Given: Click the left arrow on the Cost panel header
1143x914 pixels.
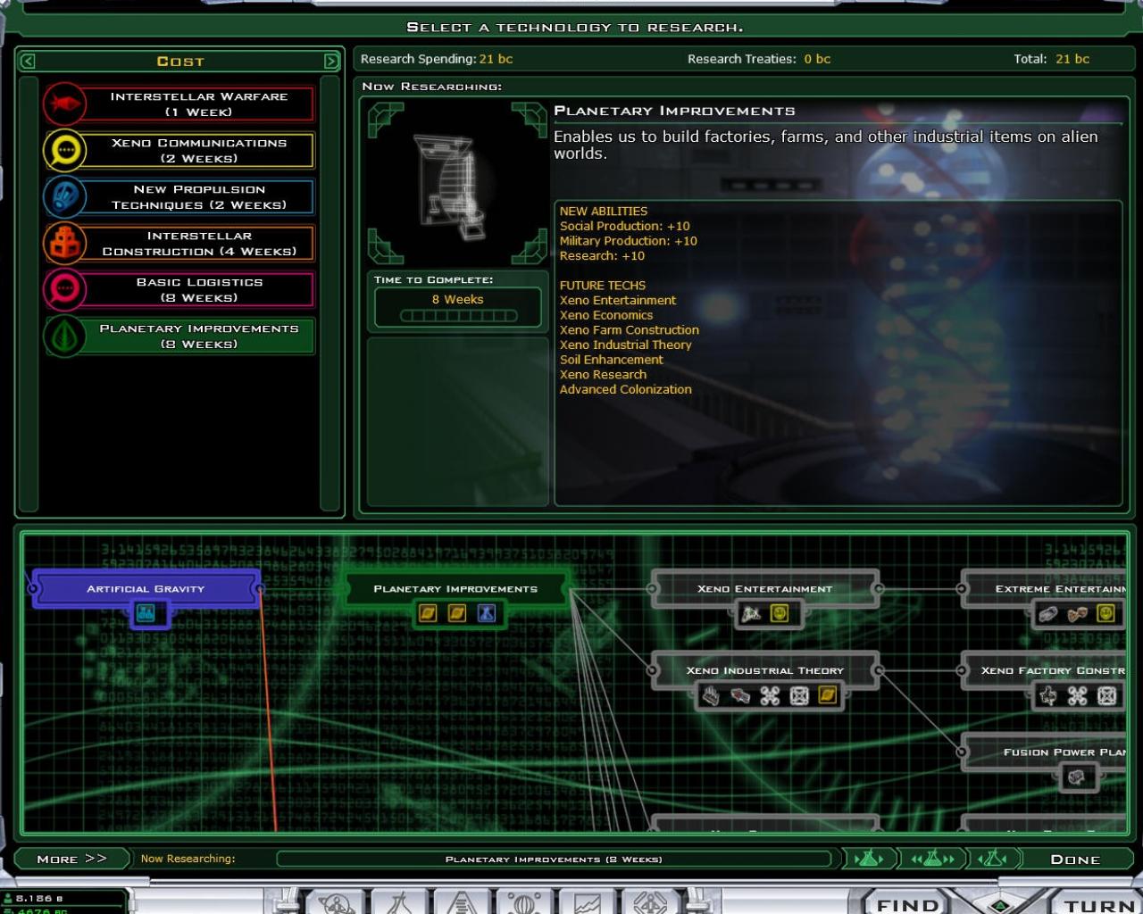Looking at the screenshot, I should click(x=28, y=61).
